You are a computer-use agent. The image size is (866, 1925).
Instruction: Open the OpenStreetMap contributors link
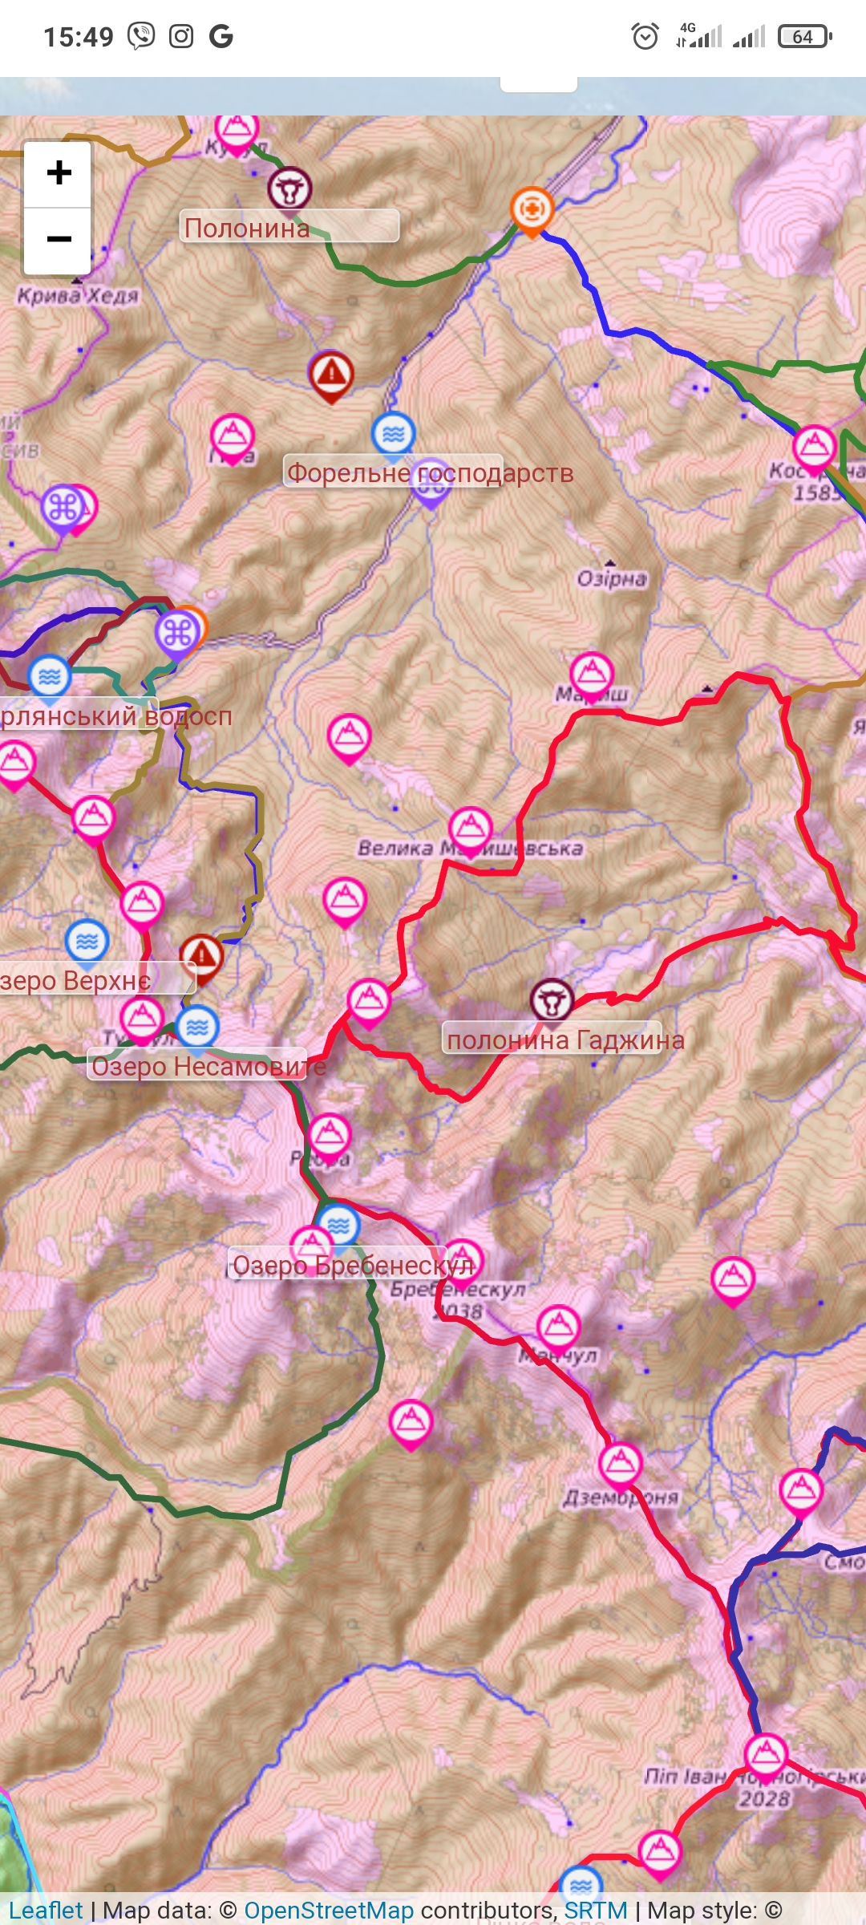(329, 1911)
